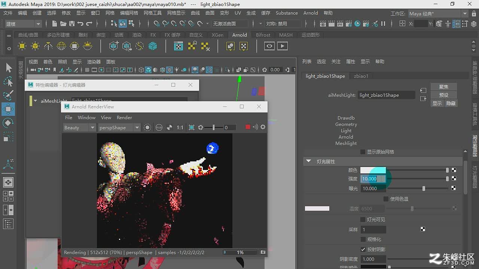Activate the Scale tool in toolbox
The width and height of the screenshot is (479, 269).
(8, 137)
